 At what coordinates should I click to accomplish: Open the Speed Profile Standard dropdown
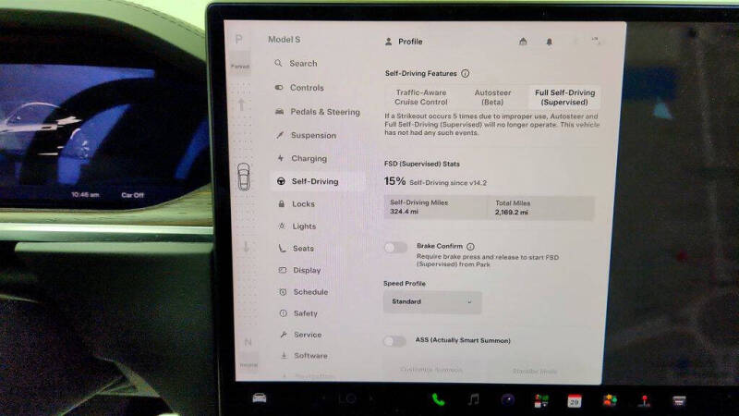click(432, 302)
